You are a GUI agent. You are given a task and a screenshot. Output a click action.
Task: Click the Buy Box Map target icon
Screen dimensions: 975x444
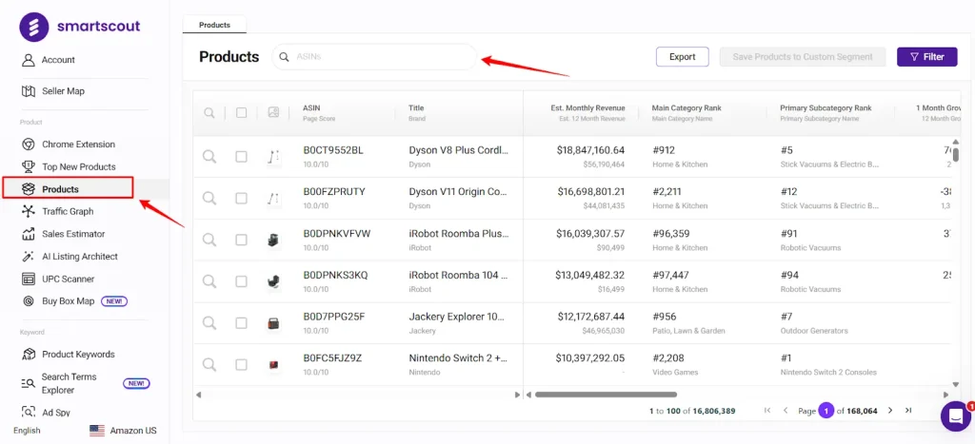click(x=28, y=301)
